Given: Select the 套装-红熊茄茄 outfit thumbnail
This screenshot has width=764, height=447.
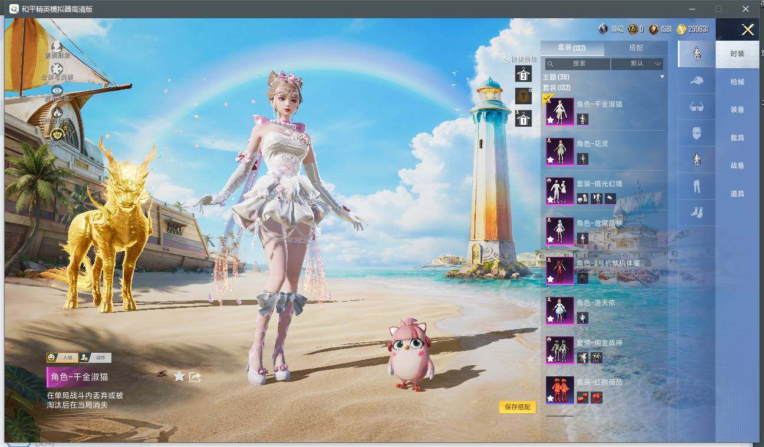Looking at the screenshot, I should point(559,390).
